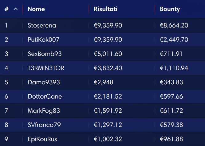Open EpiKouRus player entry
Viewport: 205px width, 146px height.
pyautogui.click(x=42, y=139)
